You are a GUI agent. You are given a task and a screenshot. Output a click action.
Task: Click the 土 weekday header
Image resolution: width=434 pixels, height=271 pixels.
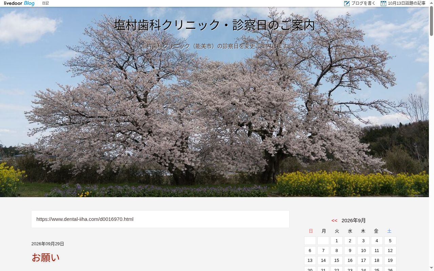click(x=389, y=231)
